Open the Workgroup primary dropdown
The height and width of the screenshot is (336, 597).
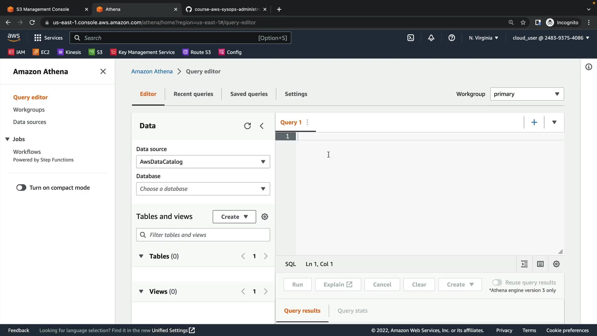point(527,94)
